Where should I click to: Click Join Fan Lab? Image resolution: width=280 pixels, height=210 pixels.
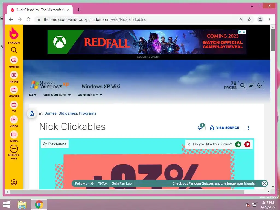tap(122, 183)
